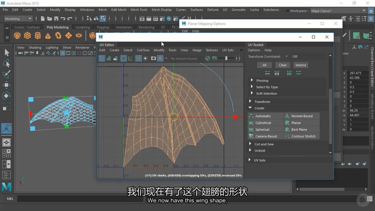
Task: Toggle the UV Editor grid display icon
Action: pos(138,58)
